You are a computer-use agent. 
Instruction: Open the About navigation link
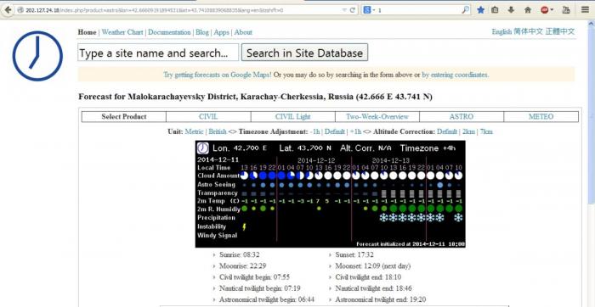pos(243,32)
